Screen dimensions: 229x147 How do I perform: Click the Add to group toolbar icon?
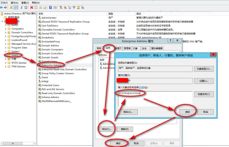83,7
